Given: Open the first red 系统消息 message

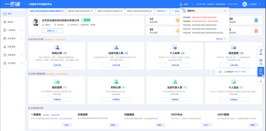Looking at the screenshot, I should pyautogui.click(x=200, y=18).
